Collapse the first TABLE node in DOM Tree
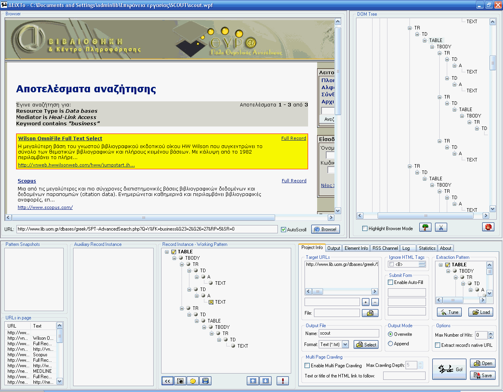503x392 pixels. [x=424, y=40]
